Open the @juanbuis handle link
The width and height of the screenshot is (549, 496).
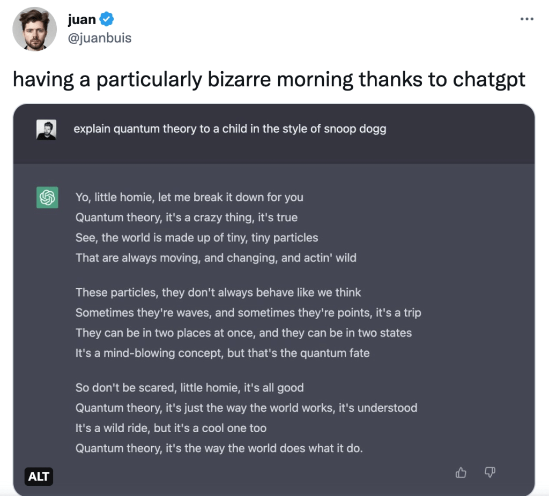[x=100, y=38]
